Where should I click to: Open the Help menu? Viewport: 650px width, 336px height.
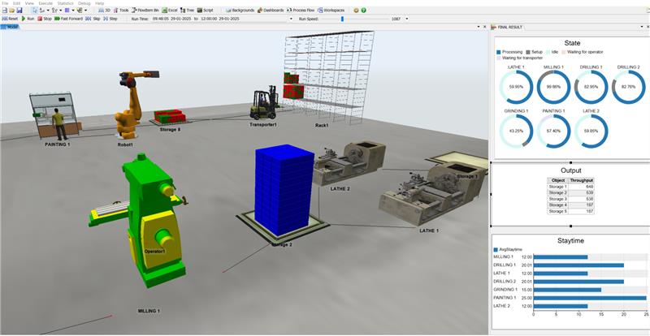click(x=99, y=3)
